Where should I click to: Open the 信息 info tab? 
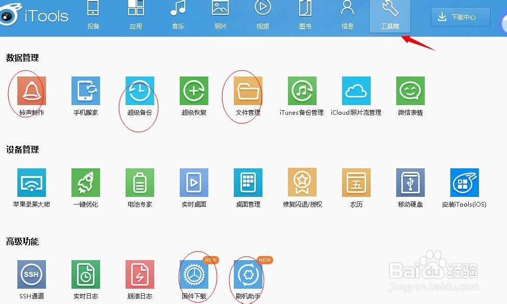347,15
